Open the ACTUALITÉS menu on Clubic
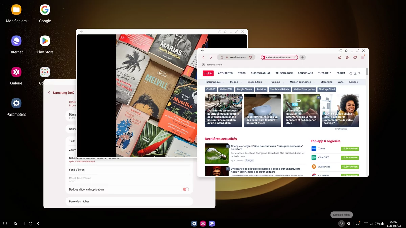This screenshot has height=228, width=406. 225,73
